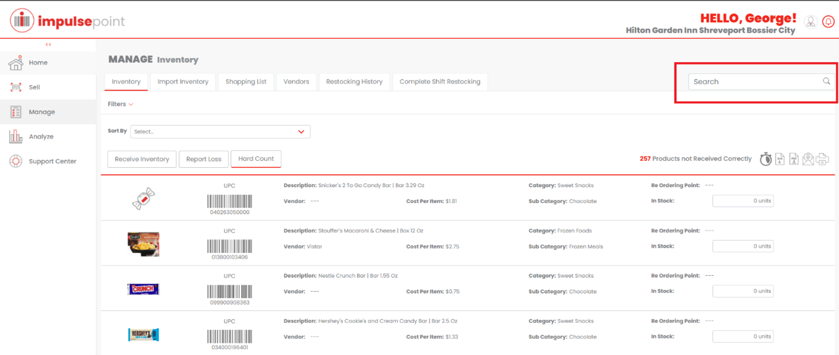Collapse the left sidebar with double chevron
This screenshot has height=355, width=839.
48,44
